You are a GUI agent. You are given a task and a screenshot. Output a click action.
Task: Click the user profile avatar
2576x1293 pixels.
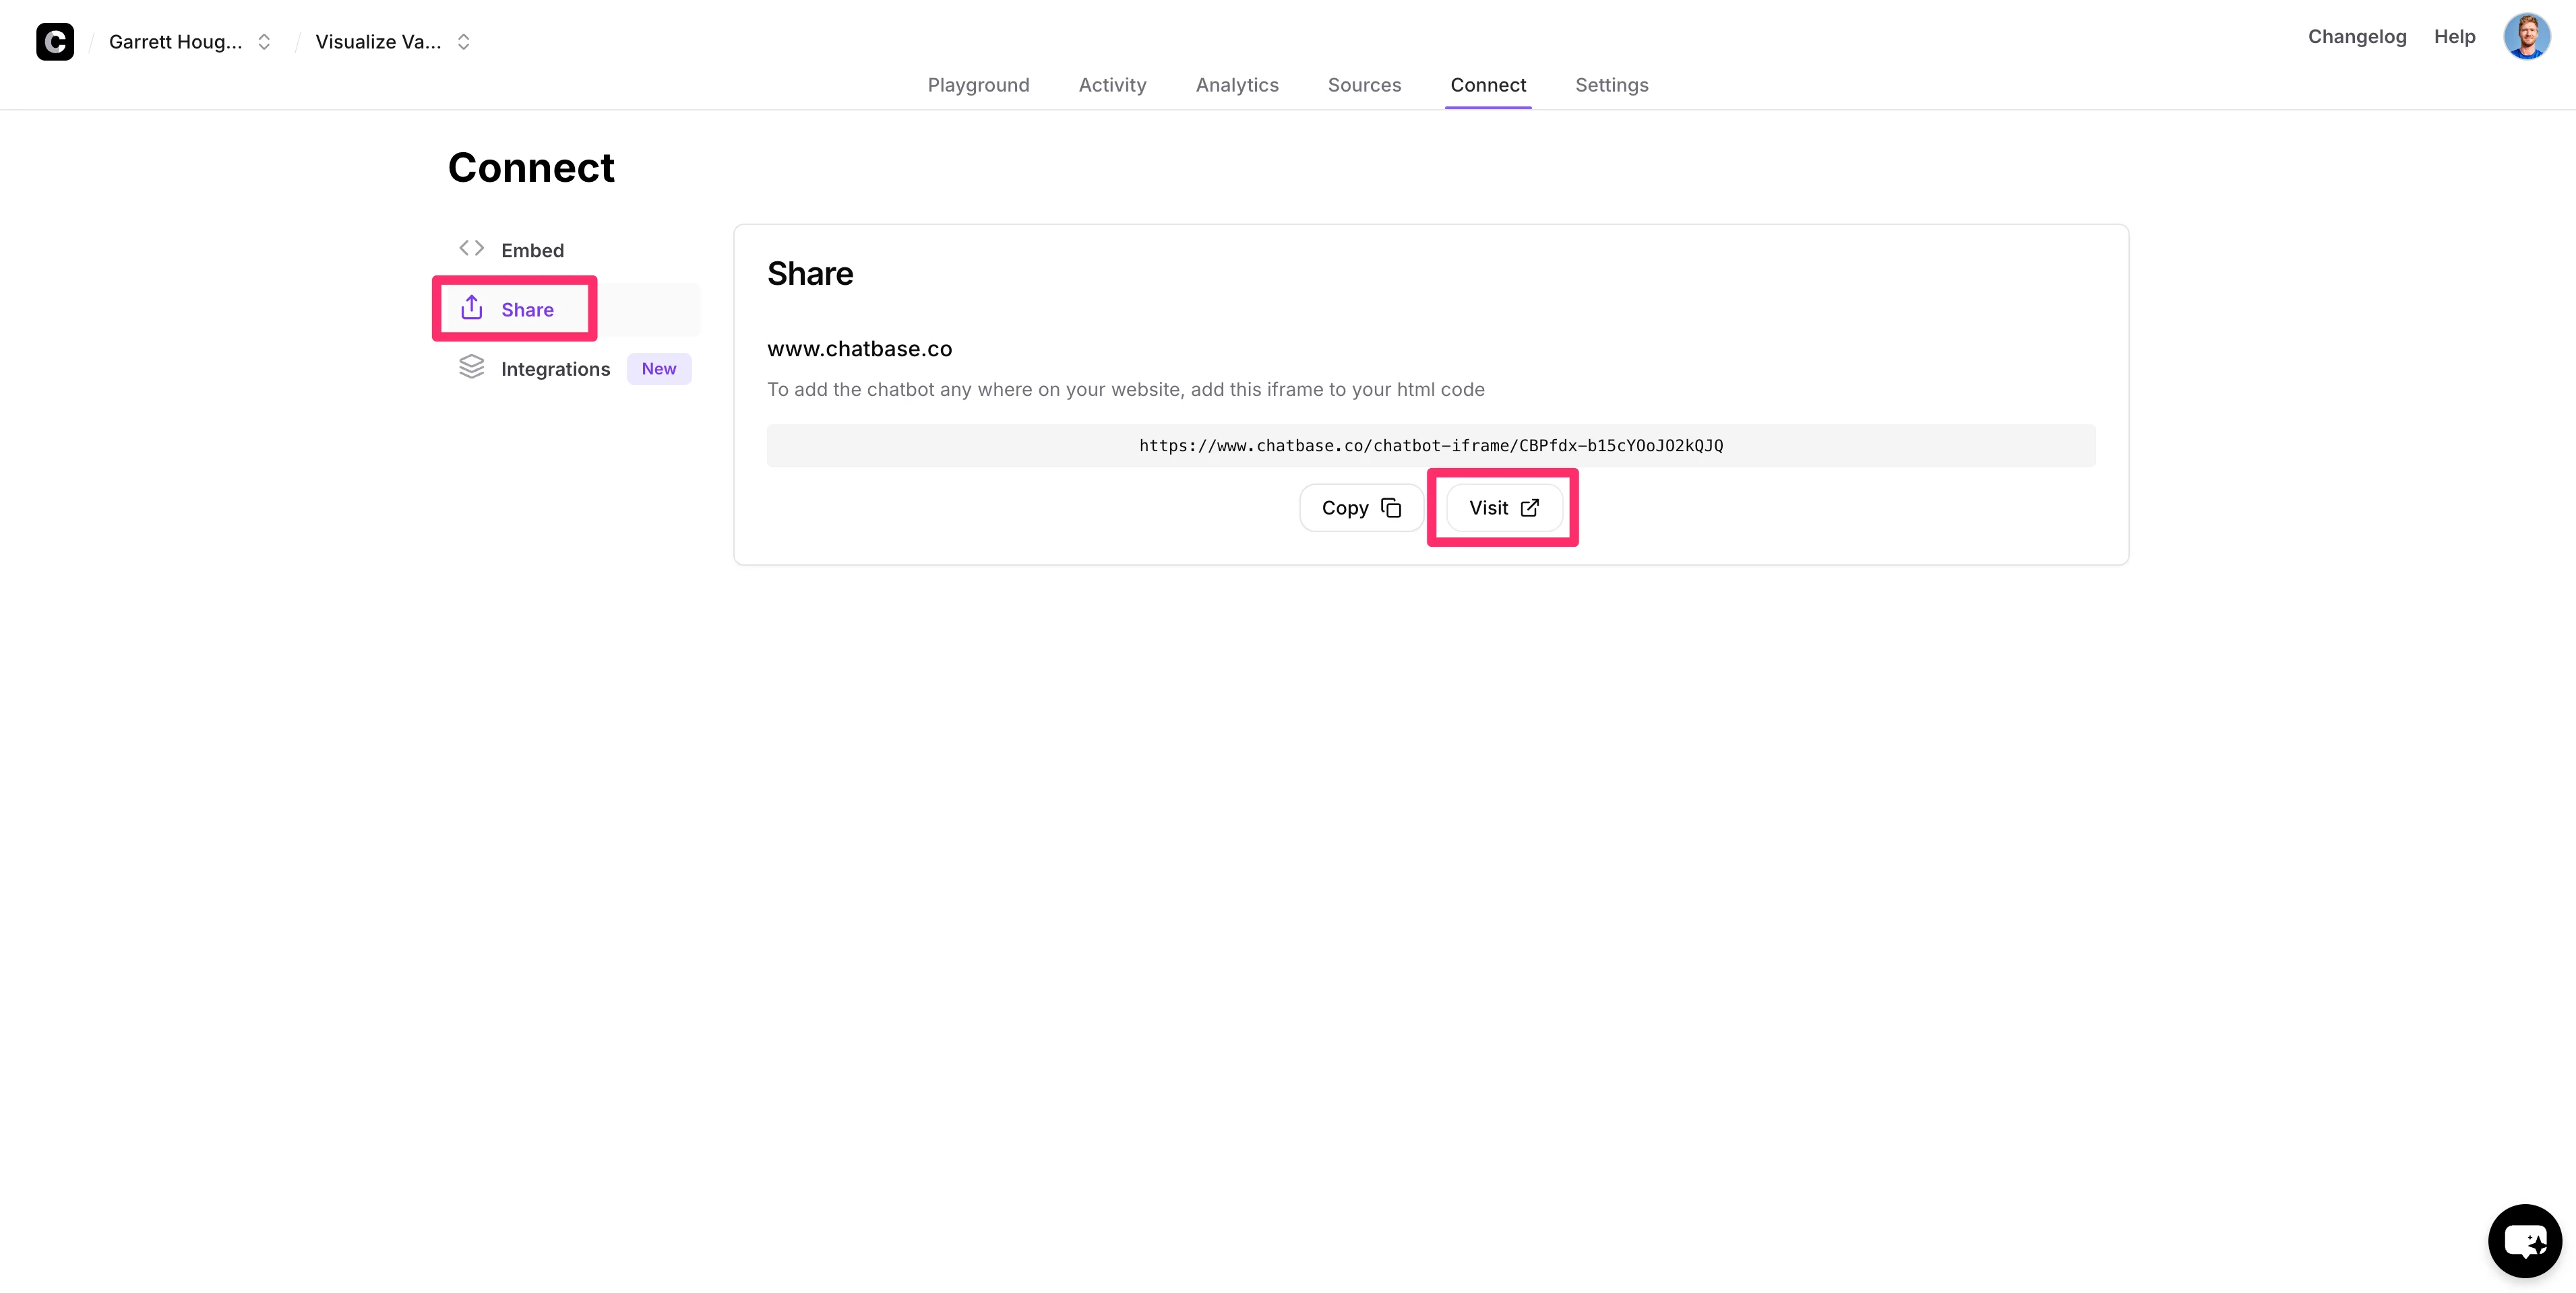(2526, 37)
